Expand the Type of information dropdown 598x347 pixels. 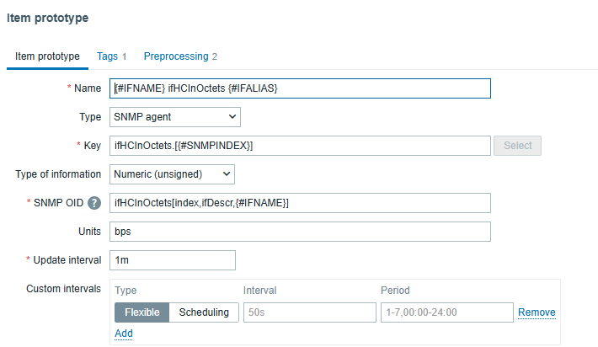click(x=172, y=174)
